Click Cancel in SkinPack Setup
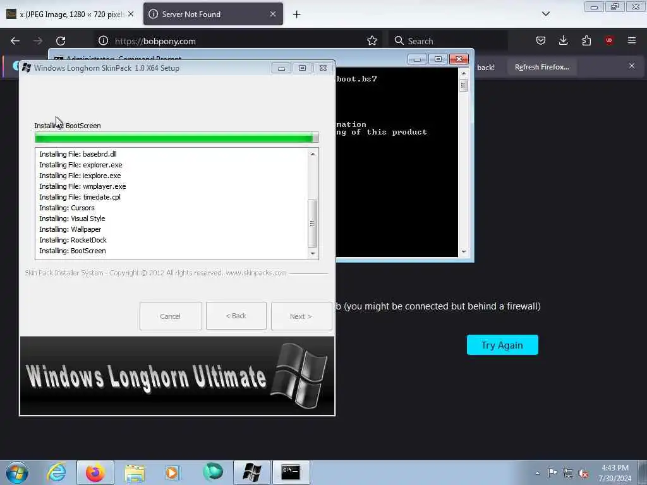This screenshot has width=647, height=485. pos(171,316)
